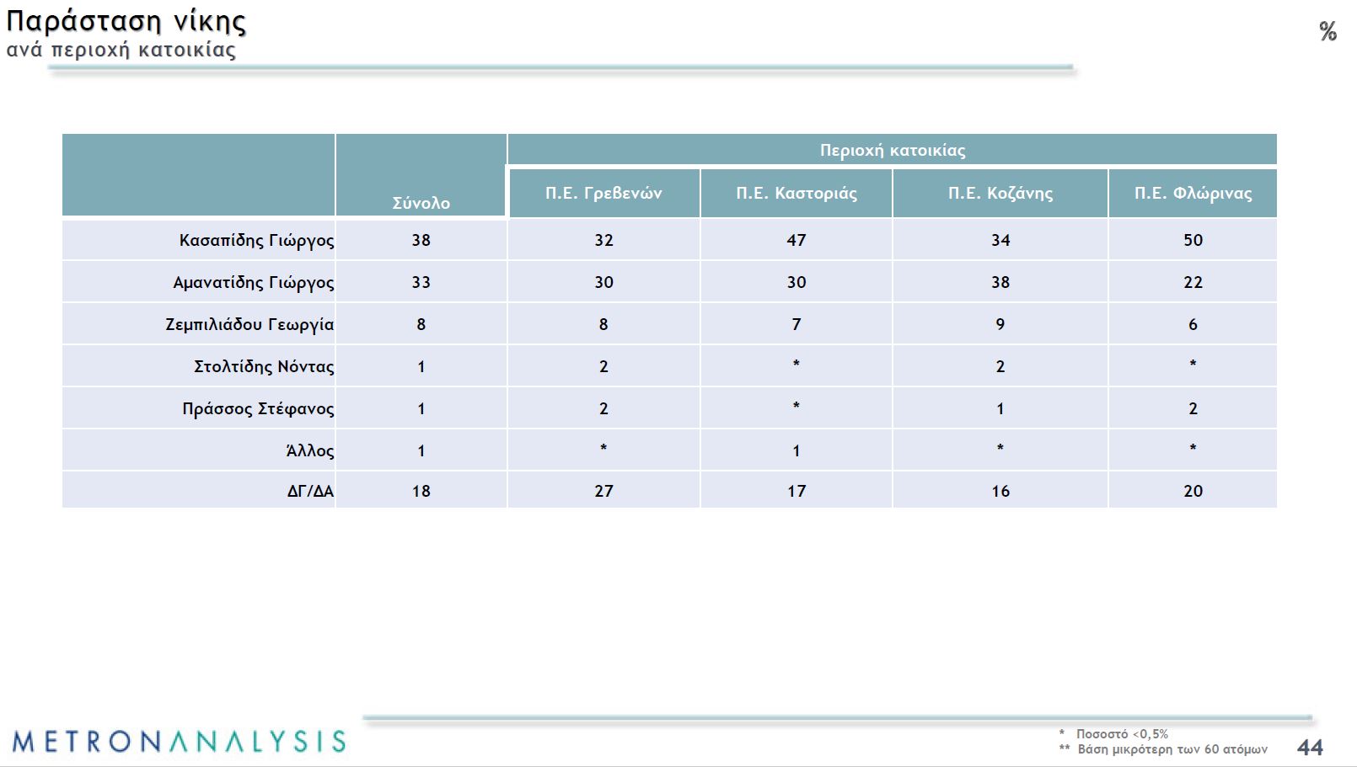Click the Metron Analysis logo
Image resolution: width=1357 pixels, height=767 pixels.
click(179, 742)
